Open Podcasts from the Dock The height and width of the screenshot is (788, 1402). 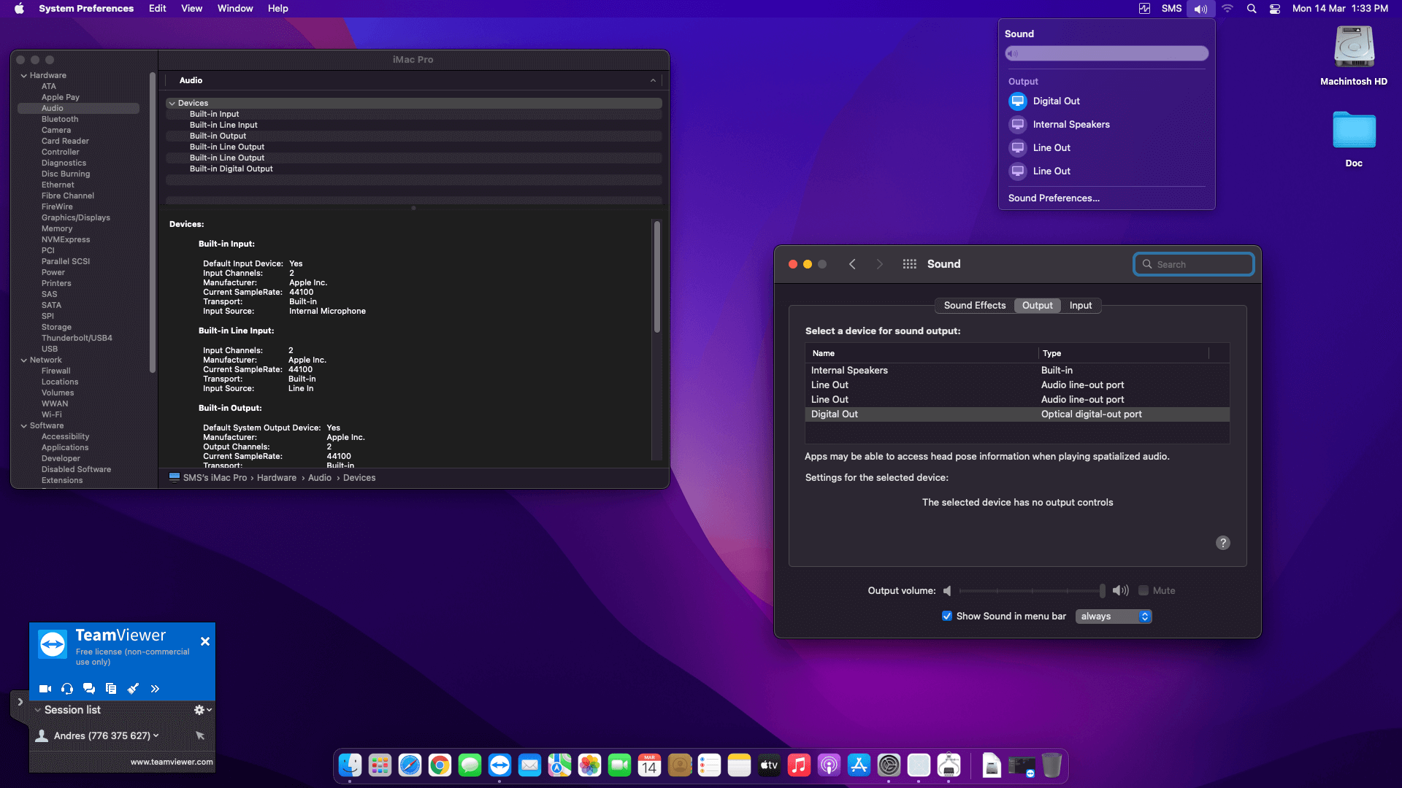pyautogui.click(x=829, y=765)
